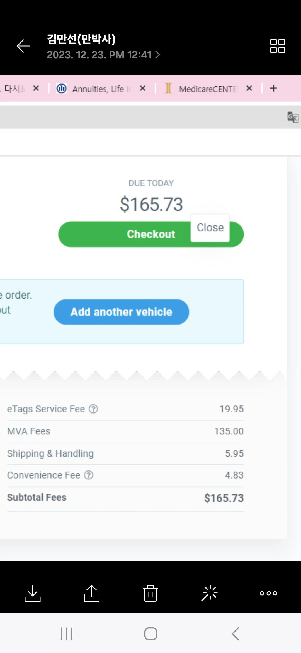Download the image with the save icon
301x653 pixels.
[33, 593]
